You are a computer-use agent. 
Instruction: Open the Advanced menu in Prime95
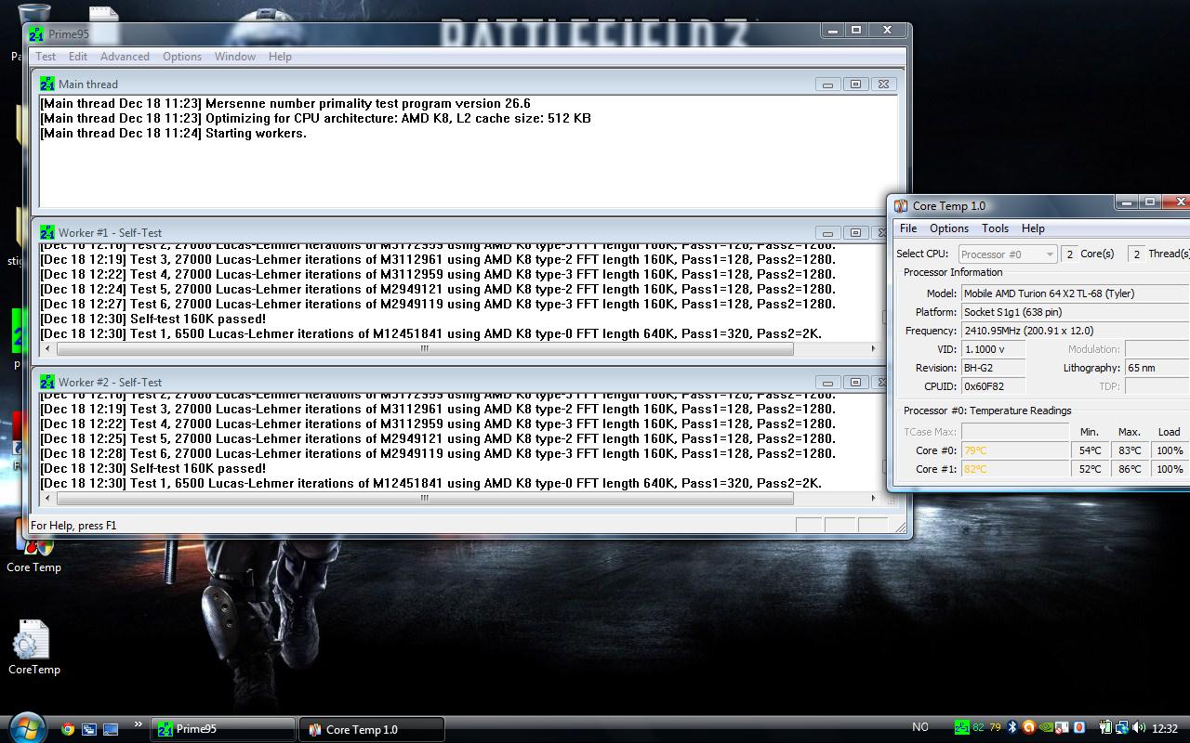pyautogui.click(x=125, y=57)
